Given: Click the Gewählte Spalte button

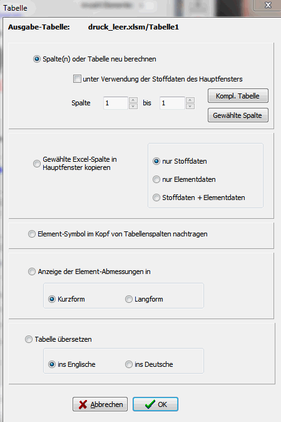Looking at the screenshot, I should tap(238, 115).
